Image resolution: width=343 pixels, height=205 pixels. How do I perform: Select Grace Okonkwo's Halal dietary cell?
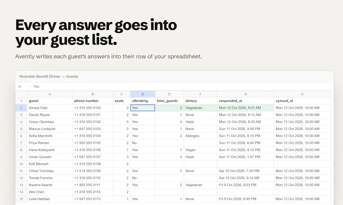click(x=200, y=122)
